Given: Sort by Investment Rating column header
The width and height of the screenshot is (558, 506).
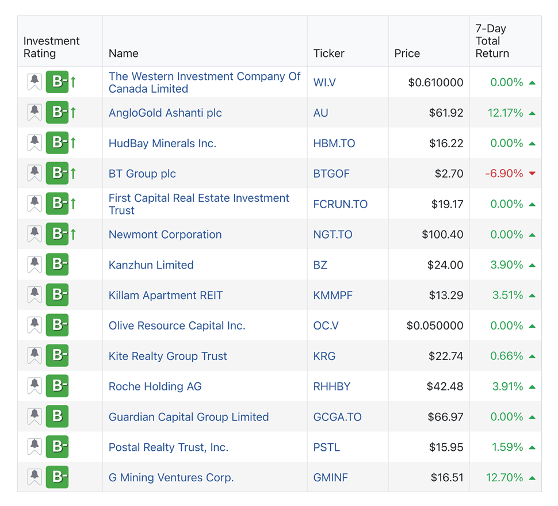Looking at the screenshot, I should 51,47.
